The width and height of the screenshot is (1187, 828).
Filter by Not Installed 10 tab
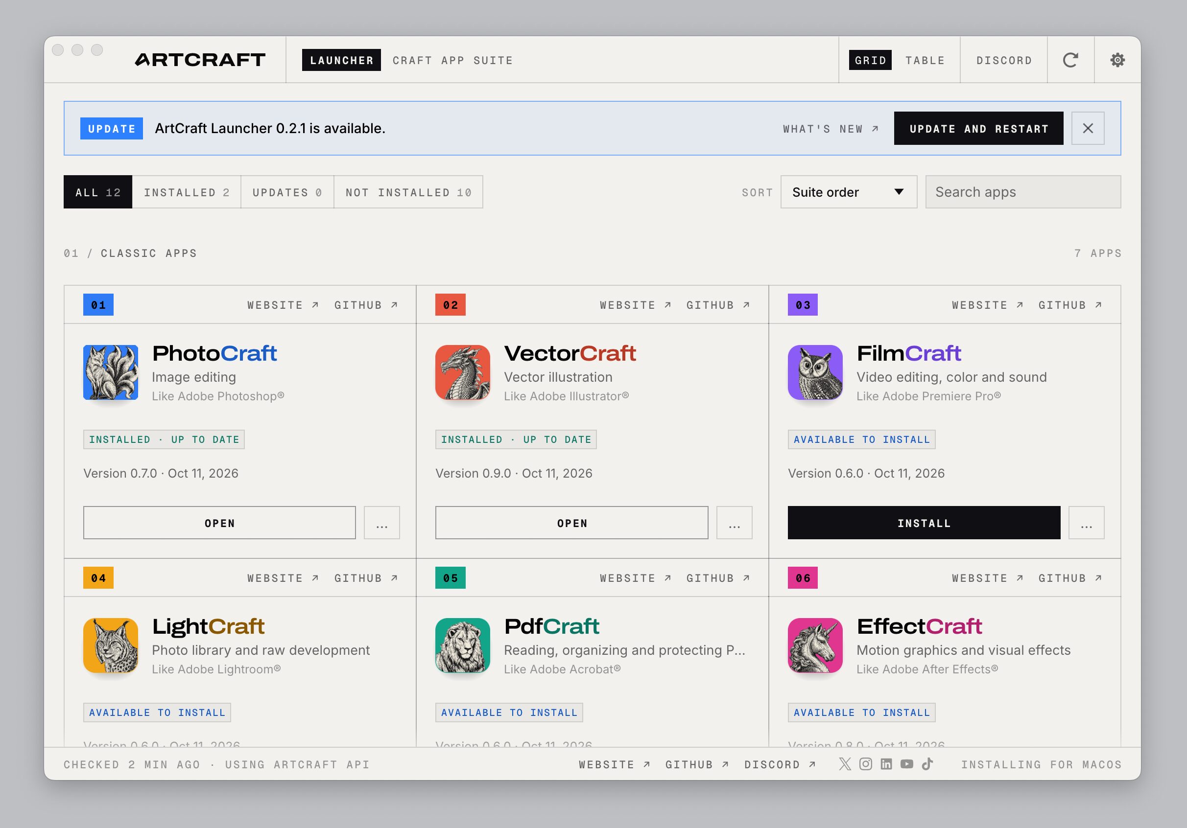tap(408, 192)
